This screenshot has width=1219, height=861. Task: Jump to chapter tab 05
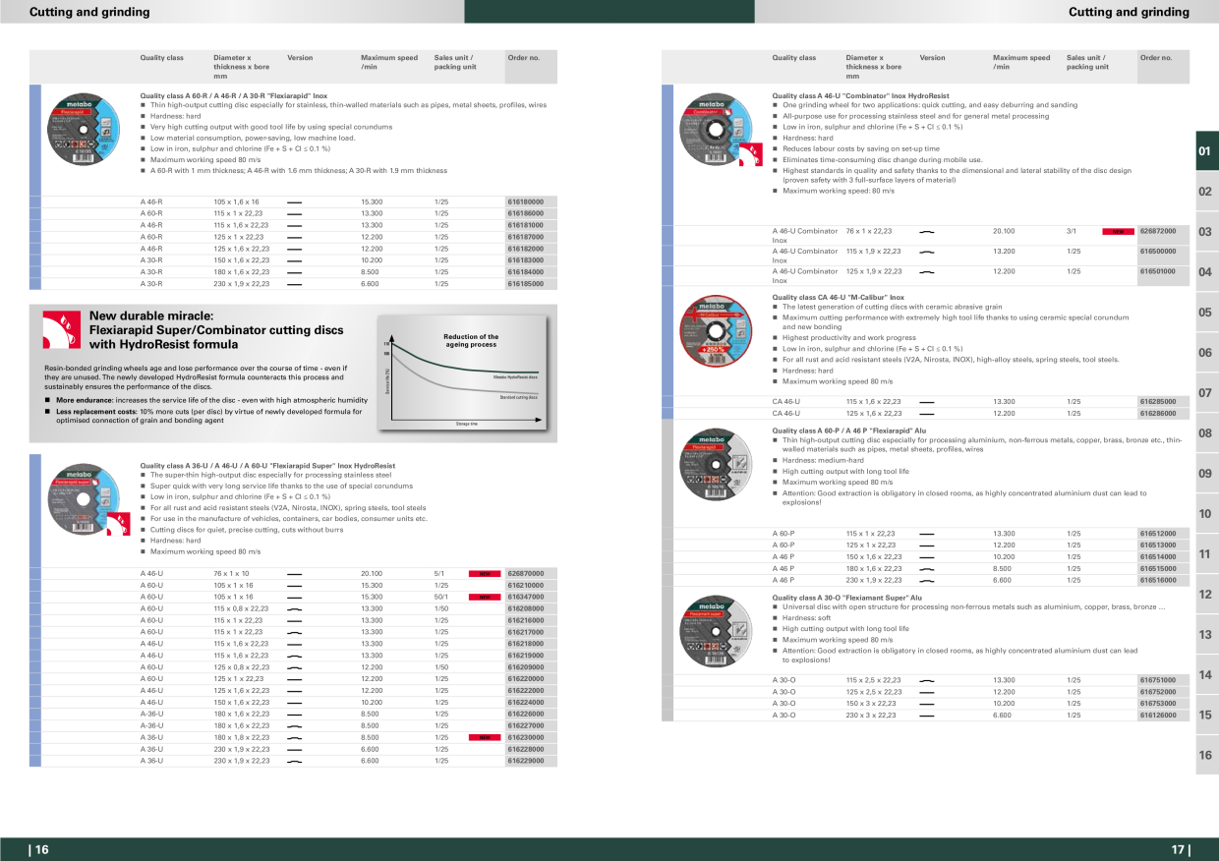(x=1205, y=313)
